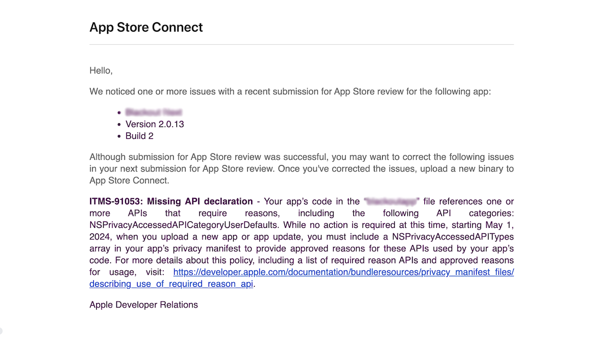Click the horizontal divider below the heading
The image size is (606, 350).
tap(301, 45)
